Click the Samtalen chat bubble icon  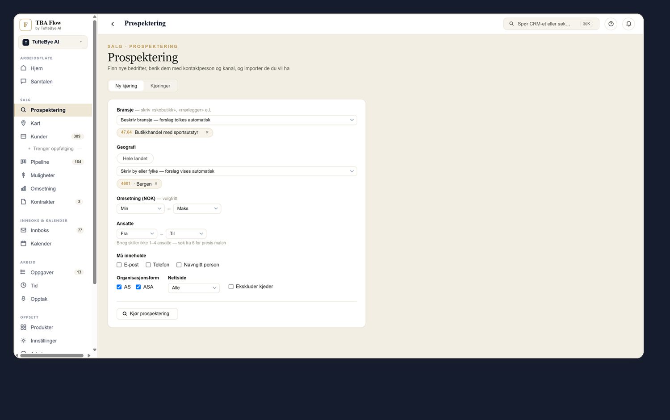click(x=24, y=82)
